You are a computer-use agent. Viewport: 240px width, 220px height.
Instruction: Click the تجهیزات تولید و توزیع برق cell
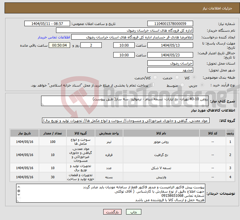click(80, 168)
